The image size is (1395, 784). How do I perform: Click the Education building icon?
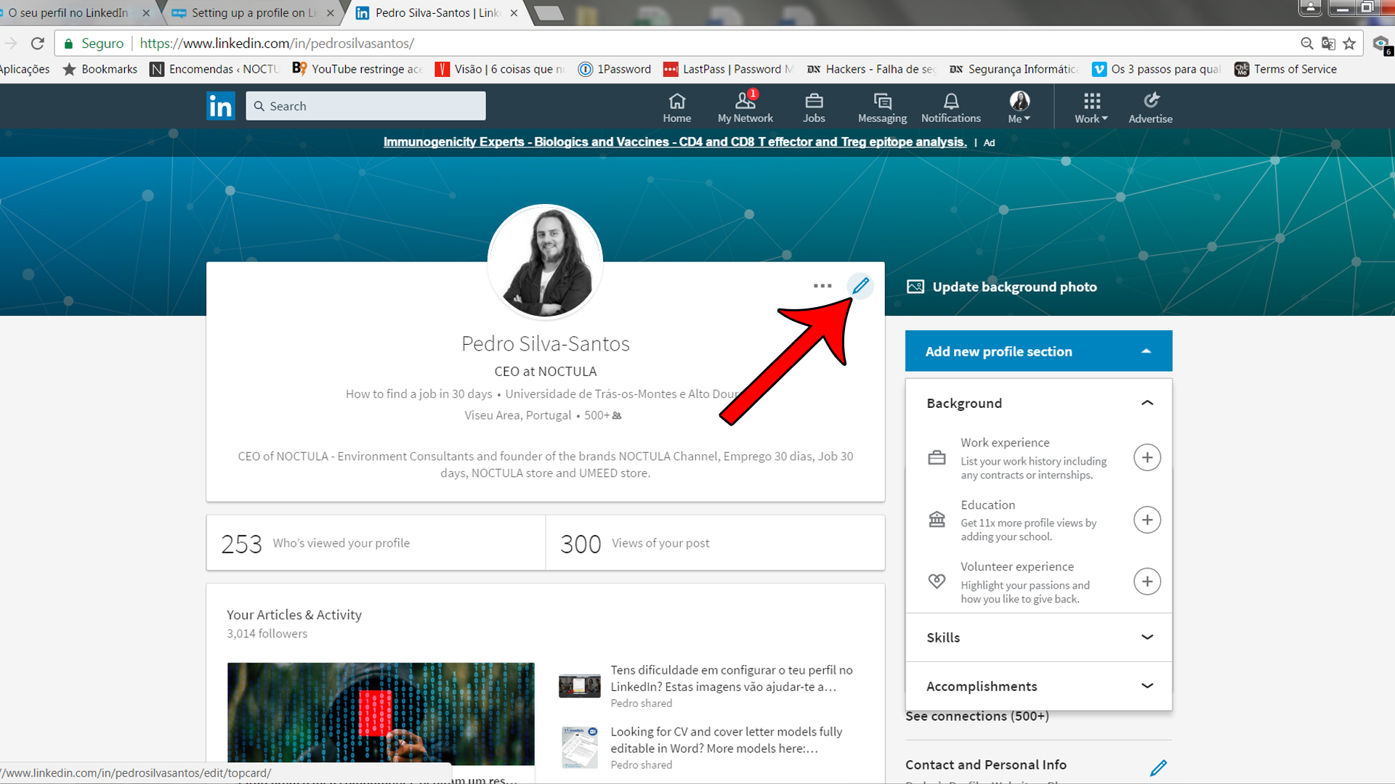click(x=937, y=520)
